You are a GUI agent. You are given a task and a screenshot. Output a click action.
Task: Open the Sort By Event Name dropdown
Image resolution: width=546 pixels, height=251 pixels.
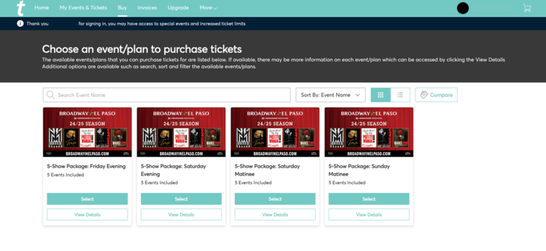click(x=330, y=95)
